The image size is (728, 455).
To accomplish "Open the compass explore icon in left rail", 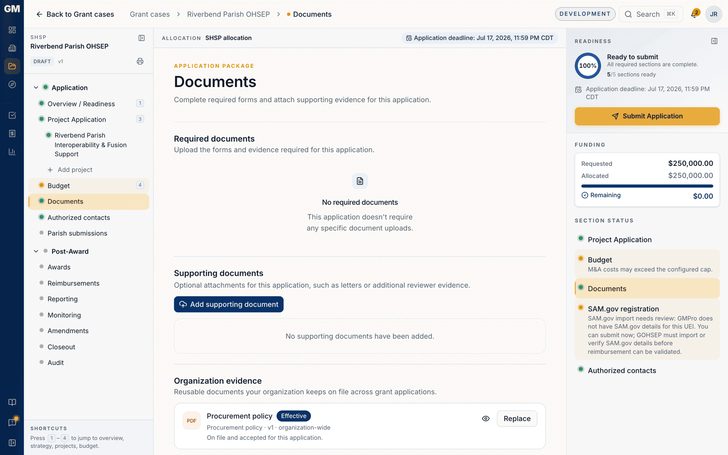I will [12, 85].
